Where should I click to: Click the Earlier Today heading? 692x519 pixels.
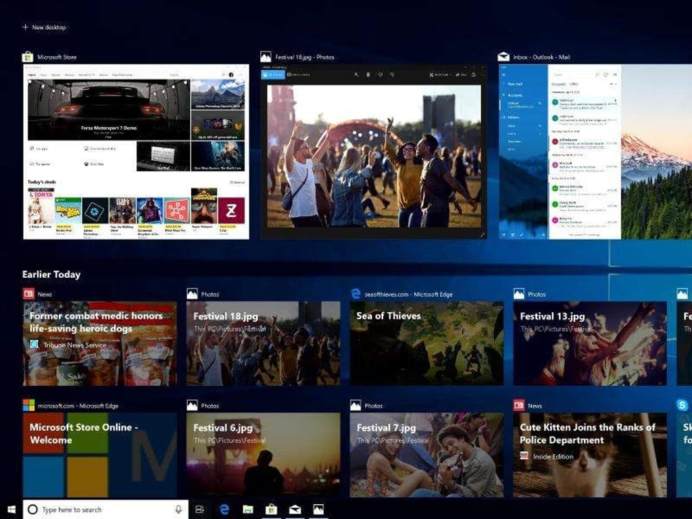click(x=51, y=274)
